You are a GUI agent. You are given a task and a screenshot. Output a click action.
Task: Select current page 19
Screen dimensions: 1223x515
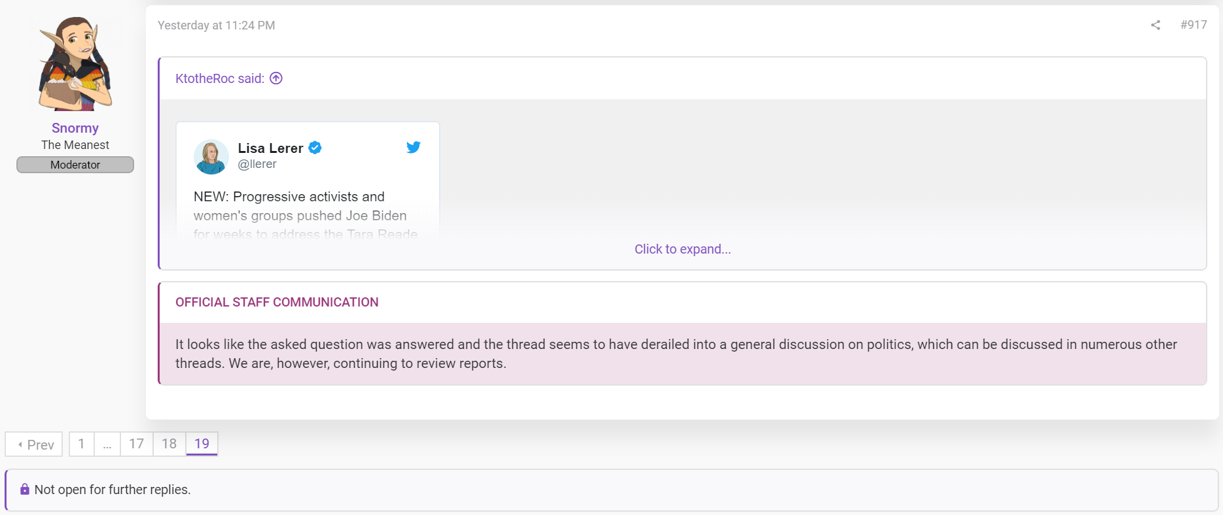[x=202, y=444]
